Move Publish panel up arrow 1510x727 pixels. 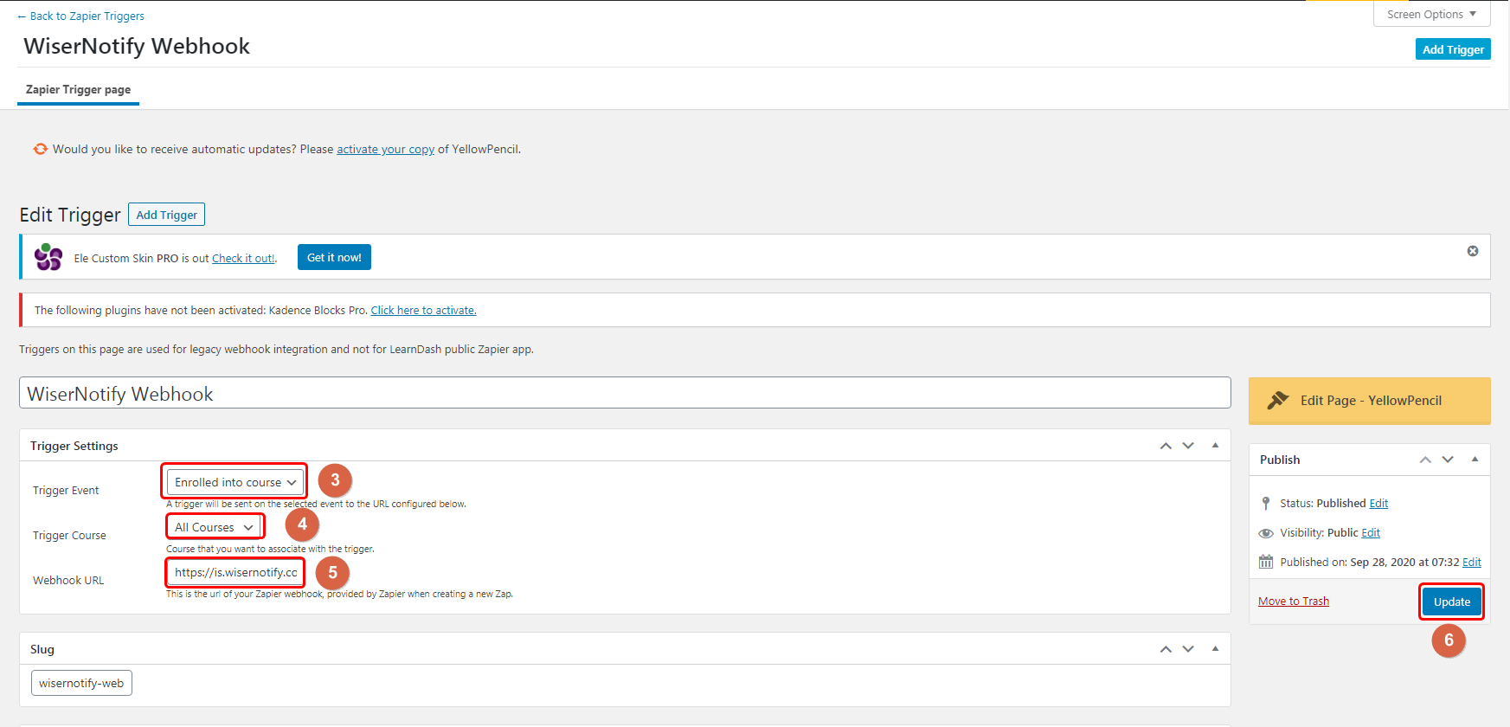pyautogui.click(x=1424, y=460)
